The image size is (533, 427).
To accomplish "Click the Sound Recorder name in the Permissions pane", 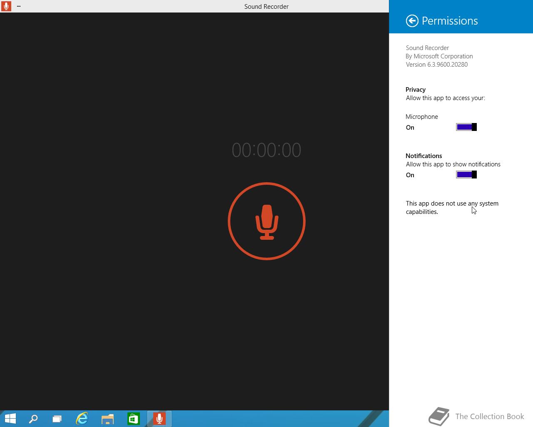I will click(427, 48).
